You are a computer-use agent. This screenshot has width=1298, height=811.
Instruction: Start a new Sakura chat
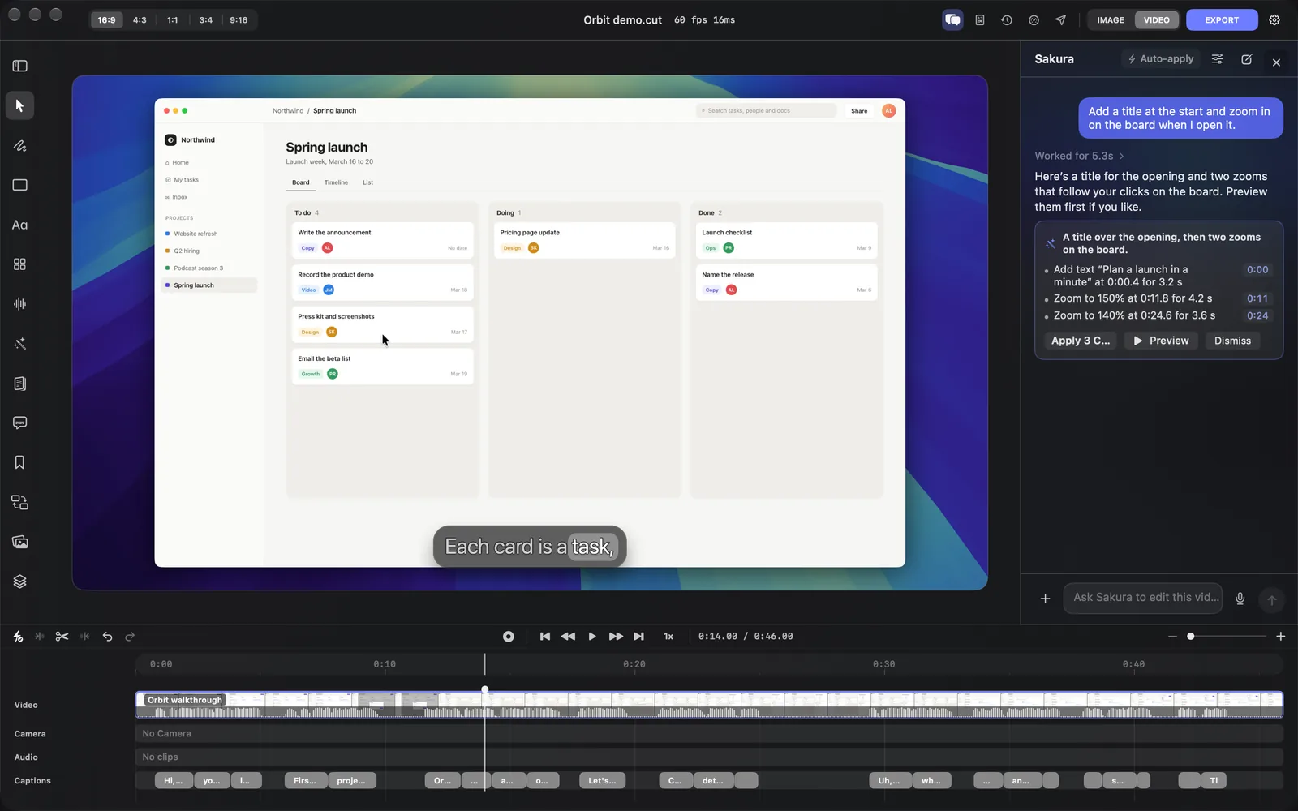[1247, 59]
